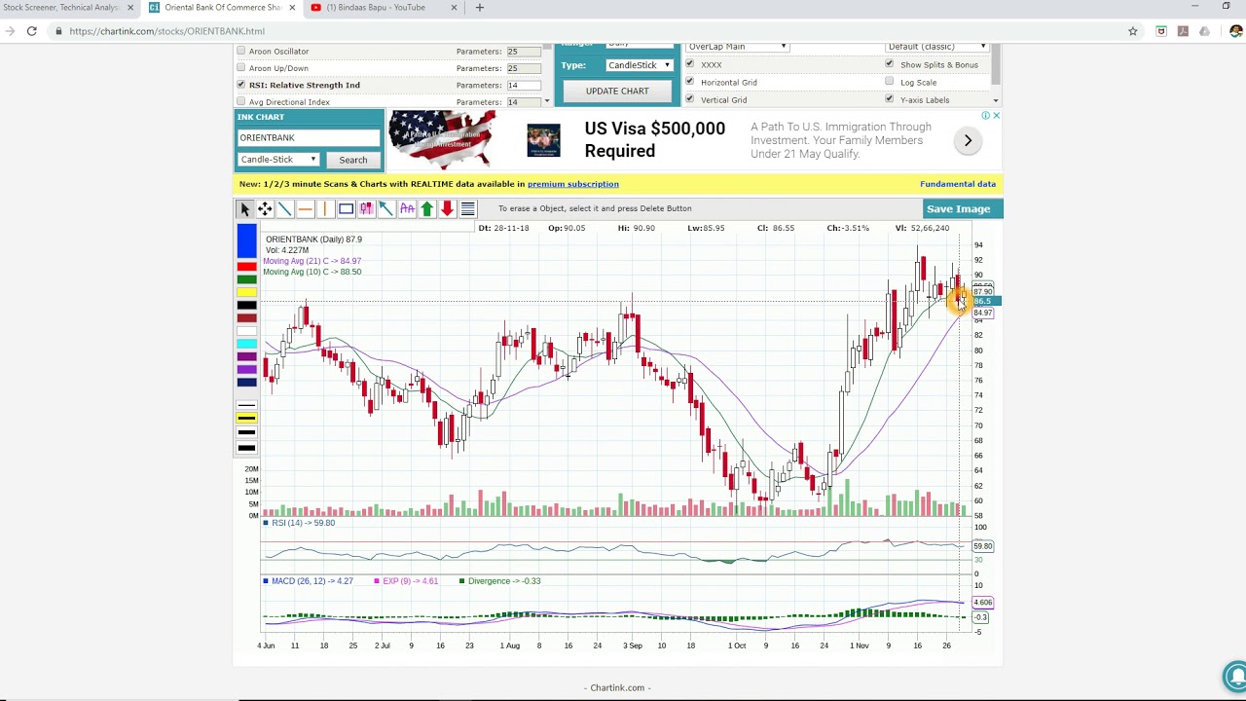1246x701 pixels.
Task: Toggle Y-axis Labels checkbox
Action: click(x=890, y=99)
